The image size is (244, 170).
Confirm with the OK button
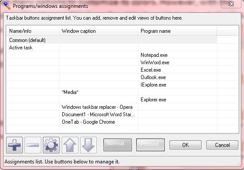point(185,145)
